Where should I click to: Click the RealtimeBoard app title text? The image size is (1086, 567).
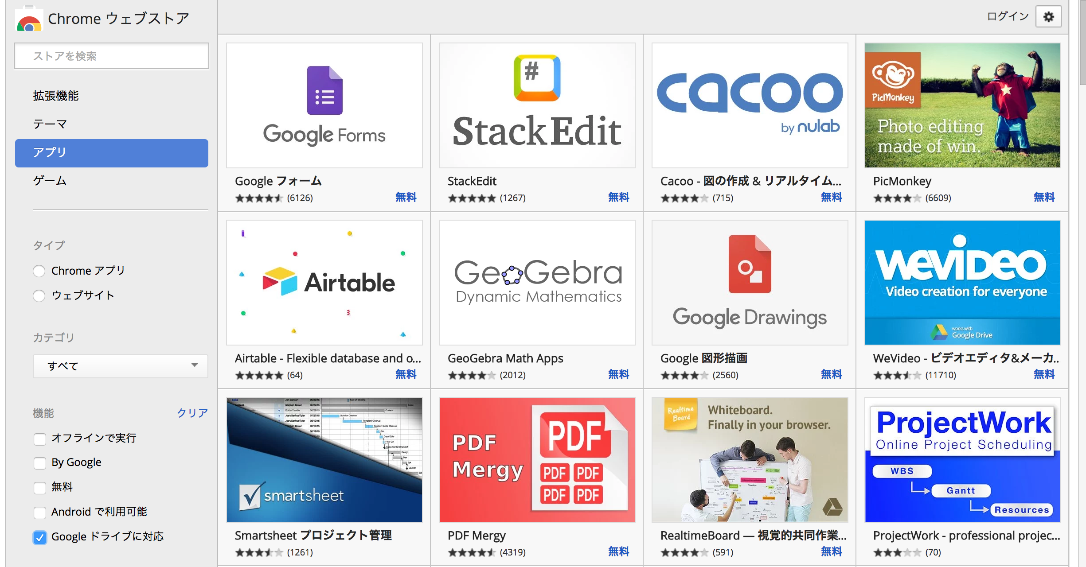(x=754, y=535)
